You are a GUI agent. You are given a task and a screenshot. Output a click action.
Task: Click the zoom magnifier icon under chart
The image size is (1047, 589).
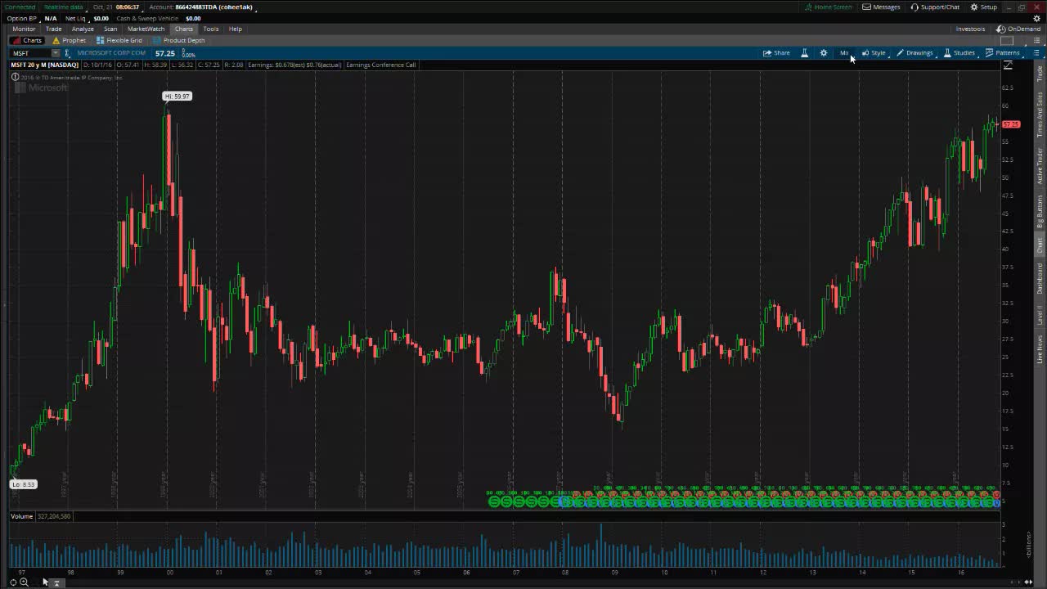24,582
